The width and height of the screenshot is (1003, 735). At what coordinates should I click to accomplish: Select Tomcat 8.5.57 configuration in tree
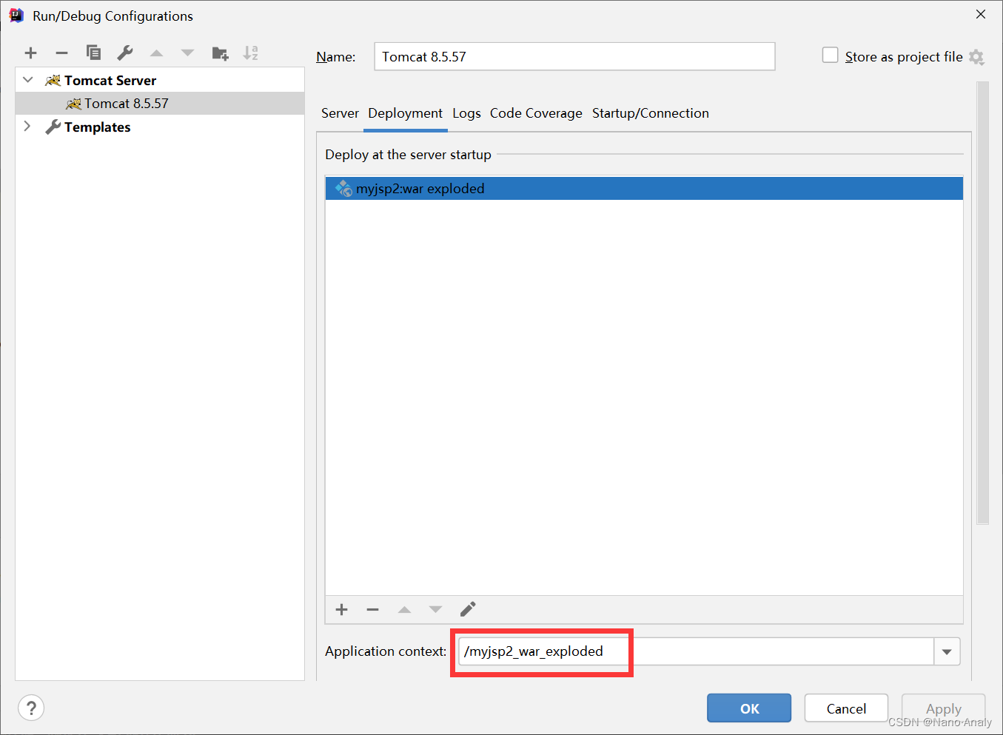click(x=160, y=103)
